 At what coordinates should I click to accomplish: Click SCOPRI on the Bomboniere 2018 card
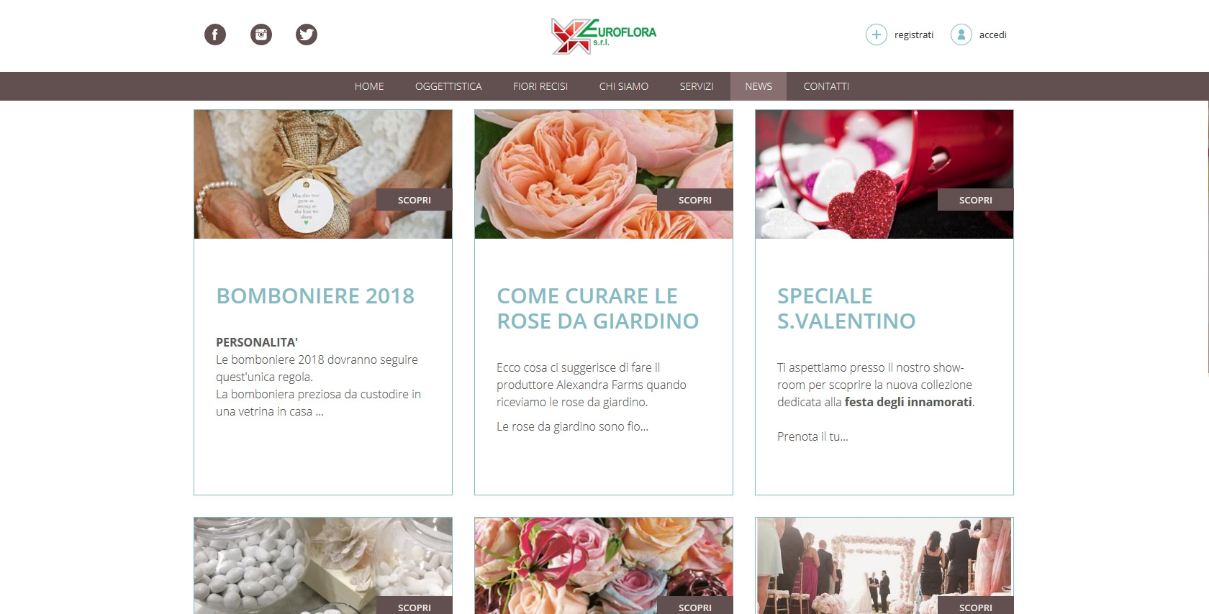(415, 200)
